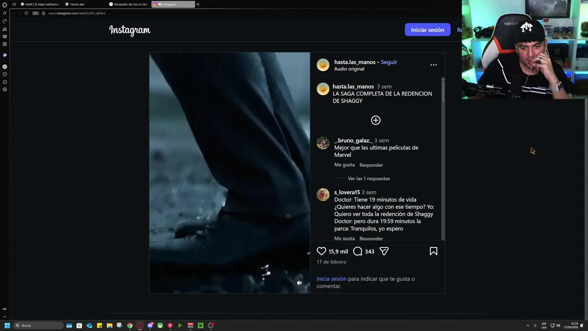Switch ESP LAA input language

(x=544, y=325)
